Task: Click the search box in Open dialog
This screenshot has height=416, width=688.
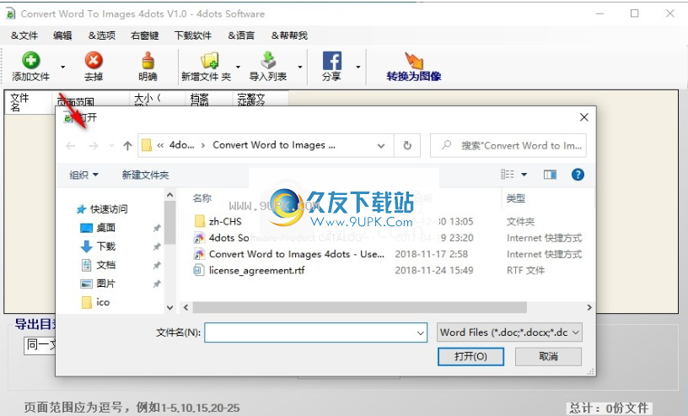Action: pyautogui.click(x=508, y=145)
